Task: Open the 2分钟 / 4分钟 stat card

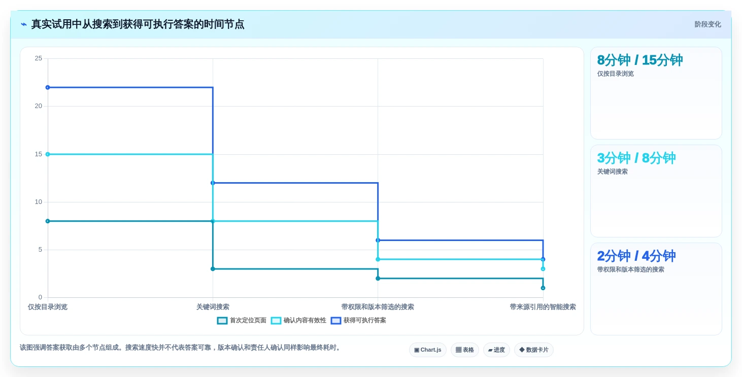Action: pos(656,289)
